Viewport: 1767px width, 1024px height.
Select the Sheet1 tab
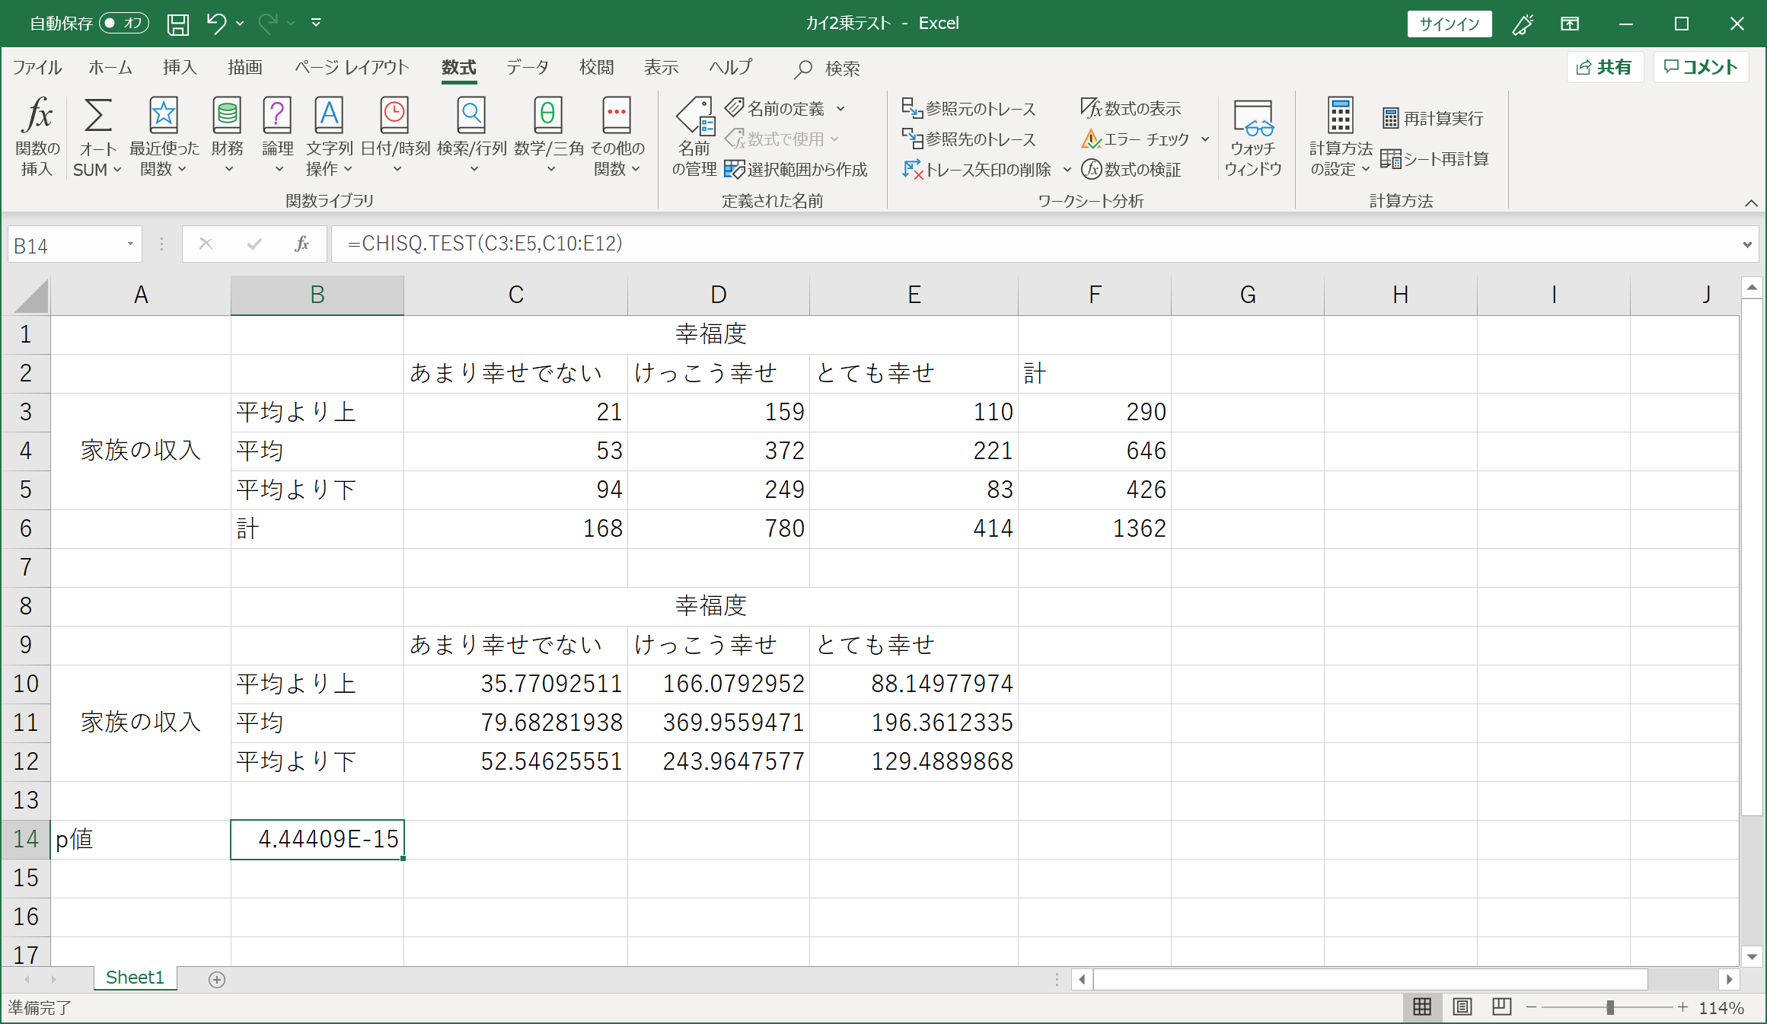135,978
